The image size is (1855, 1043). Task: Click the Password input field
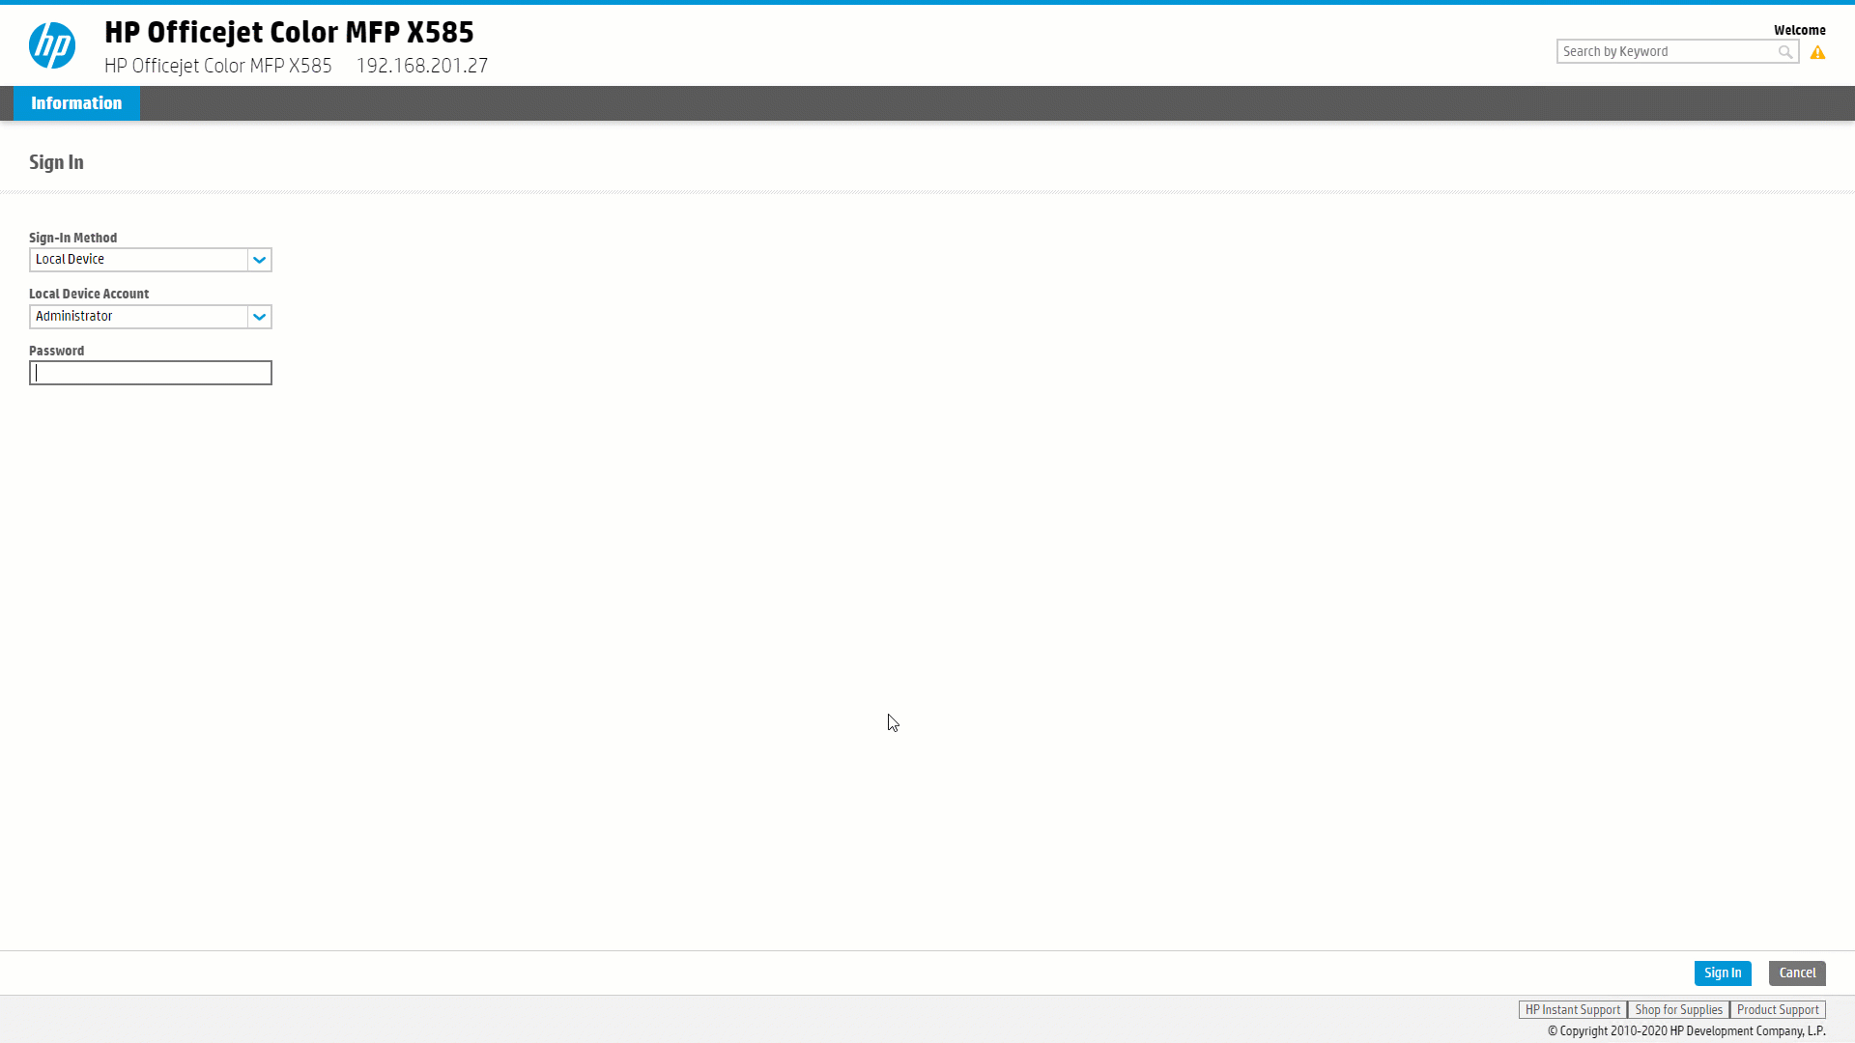151,372
